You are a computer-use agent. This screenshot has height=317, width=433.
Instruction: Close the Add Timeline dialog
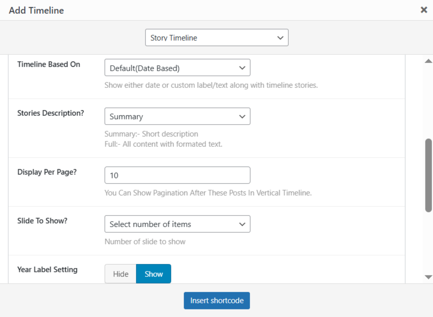(x=424, y=10)
